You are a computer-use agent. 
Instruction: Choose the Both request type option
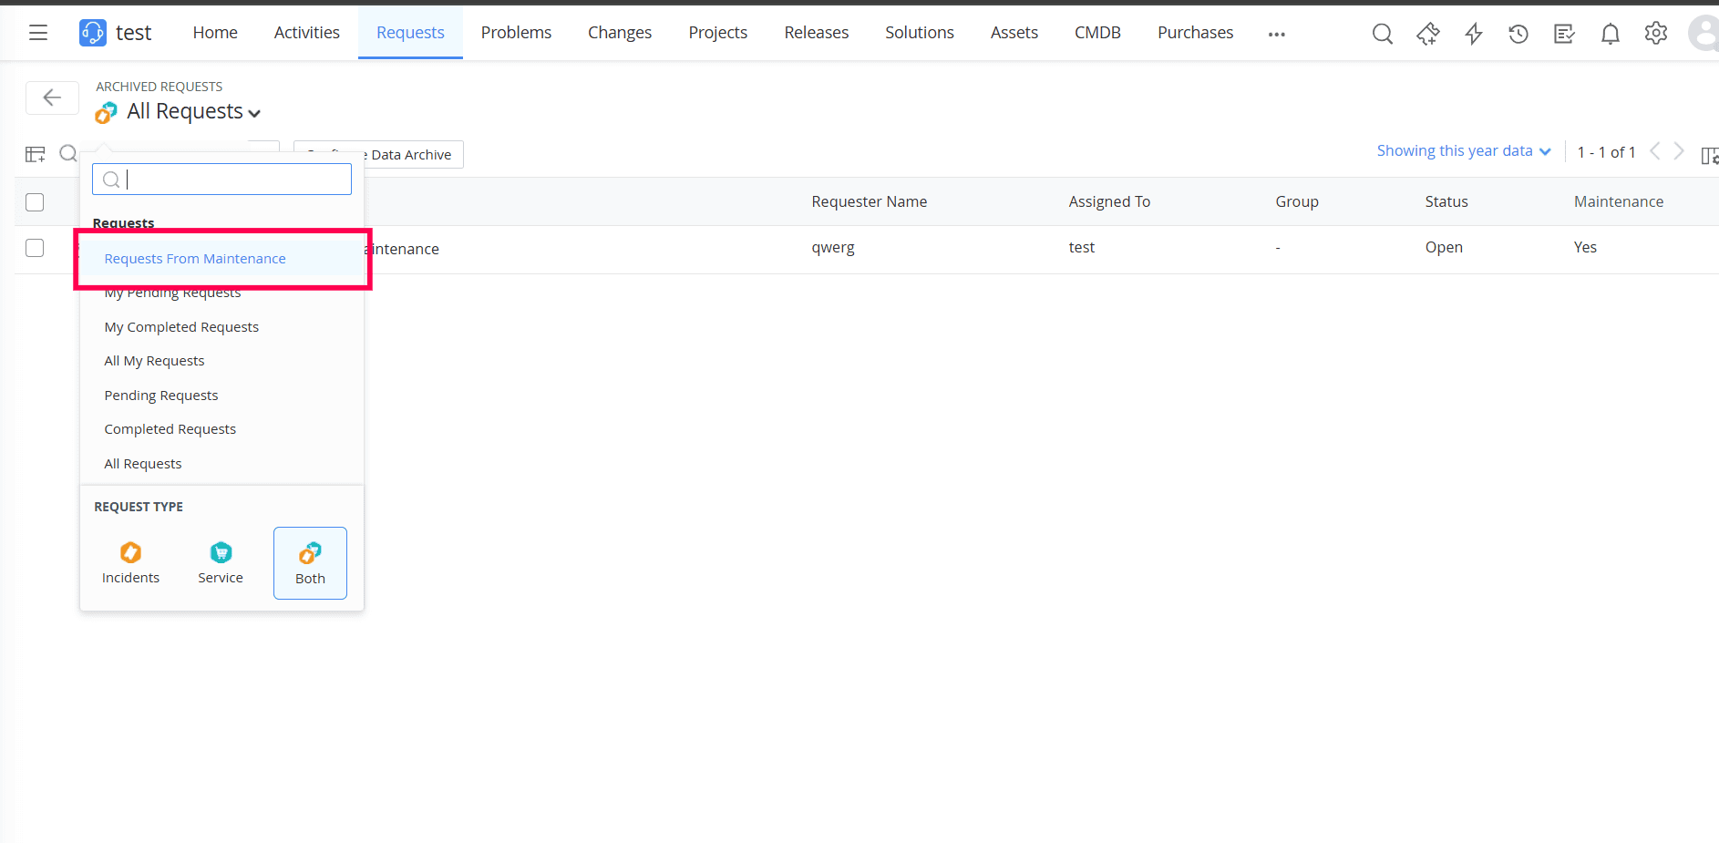310,562
